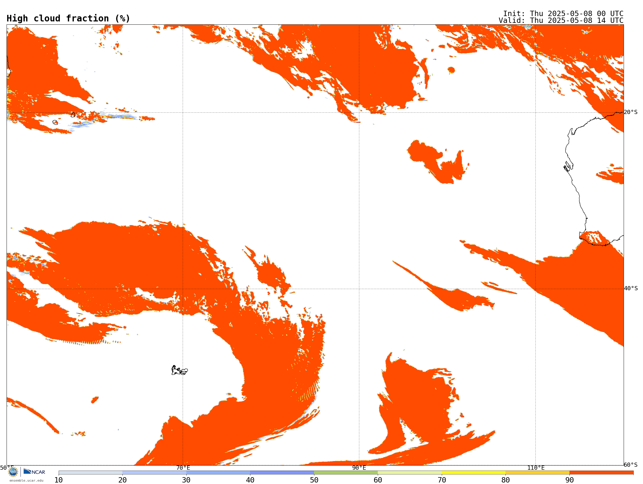The width and height of the screenshot is (643, 484).
Task: Click the 40°S latitude label
Action: (631, 288)
